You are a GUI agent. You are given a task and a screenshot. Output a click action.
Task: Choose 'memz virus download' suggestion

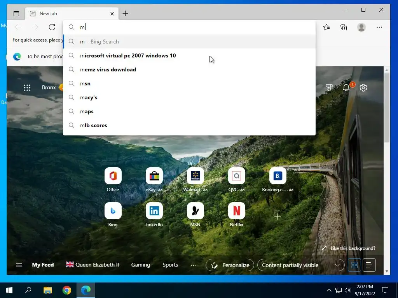[x=189, y=69]
